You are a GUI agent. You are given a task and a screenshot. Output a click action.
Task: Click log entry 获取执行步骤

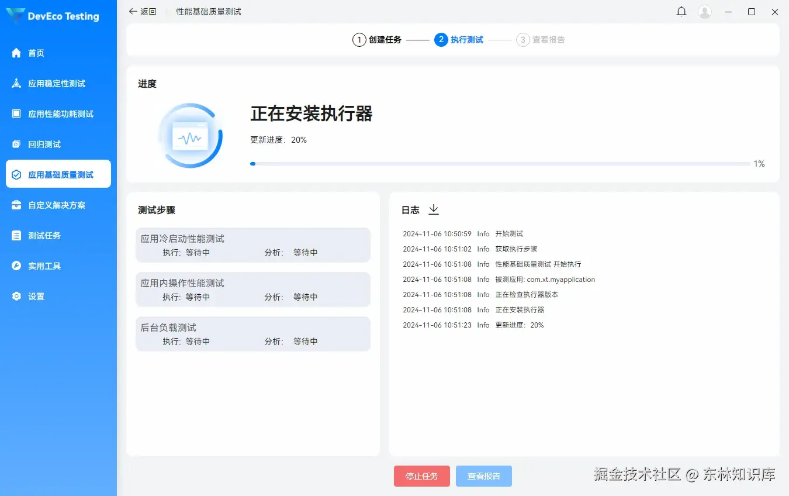pos(516,249)
